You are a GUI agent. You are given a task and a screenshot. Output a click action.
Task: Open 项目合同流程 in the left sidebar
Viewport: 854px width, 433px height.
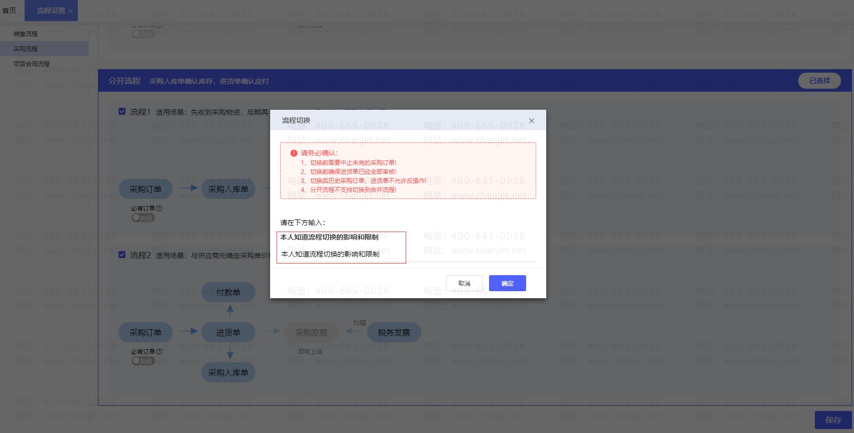[32, 64]
